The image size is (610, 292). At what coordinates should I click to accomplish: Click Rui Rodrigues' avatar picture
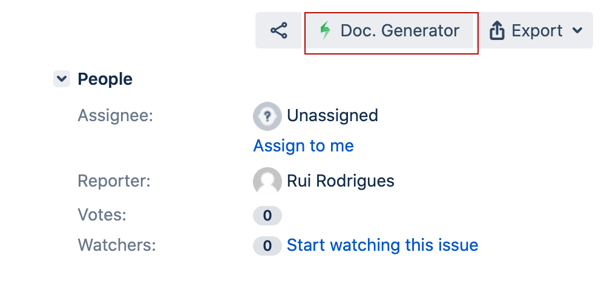point(267,181)
